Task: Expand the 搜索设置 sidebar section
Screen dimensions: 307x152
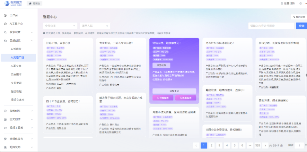Action: pos(32,32)
